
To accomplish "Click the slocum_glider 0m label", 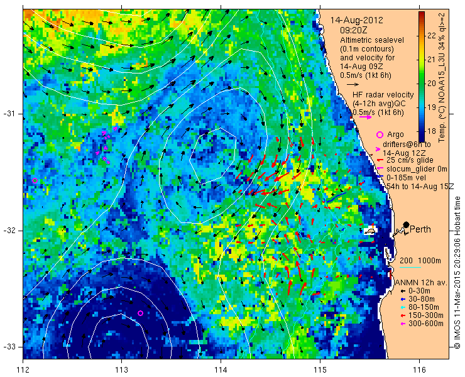I will pos(417,169).
